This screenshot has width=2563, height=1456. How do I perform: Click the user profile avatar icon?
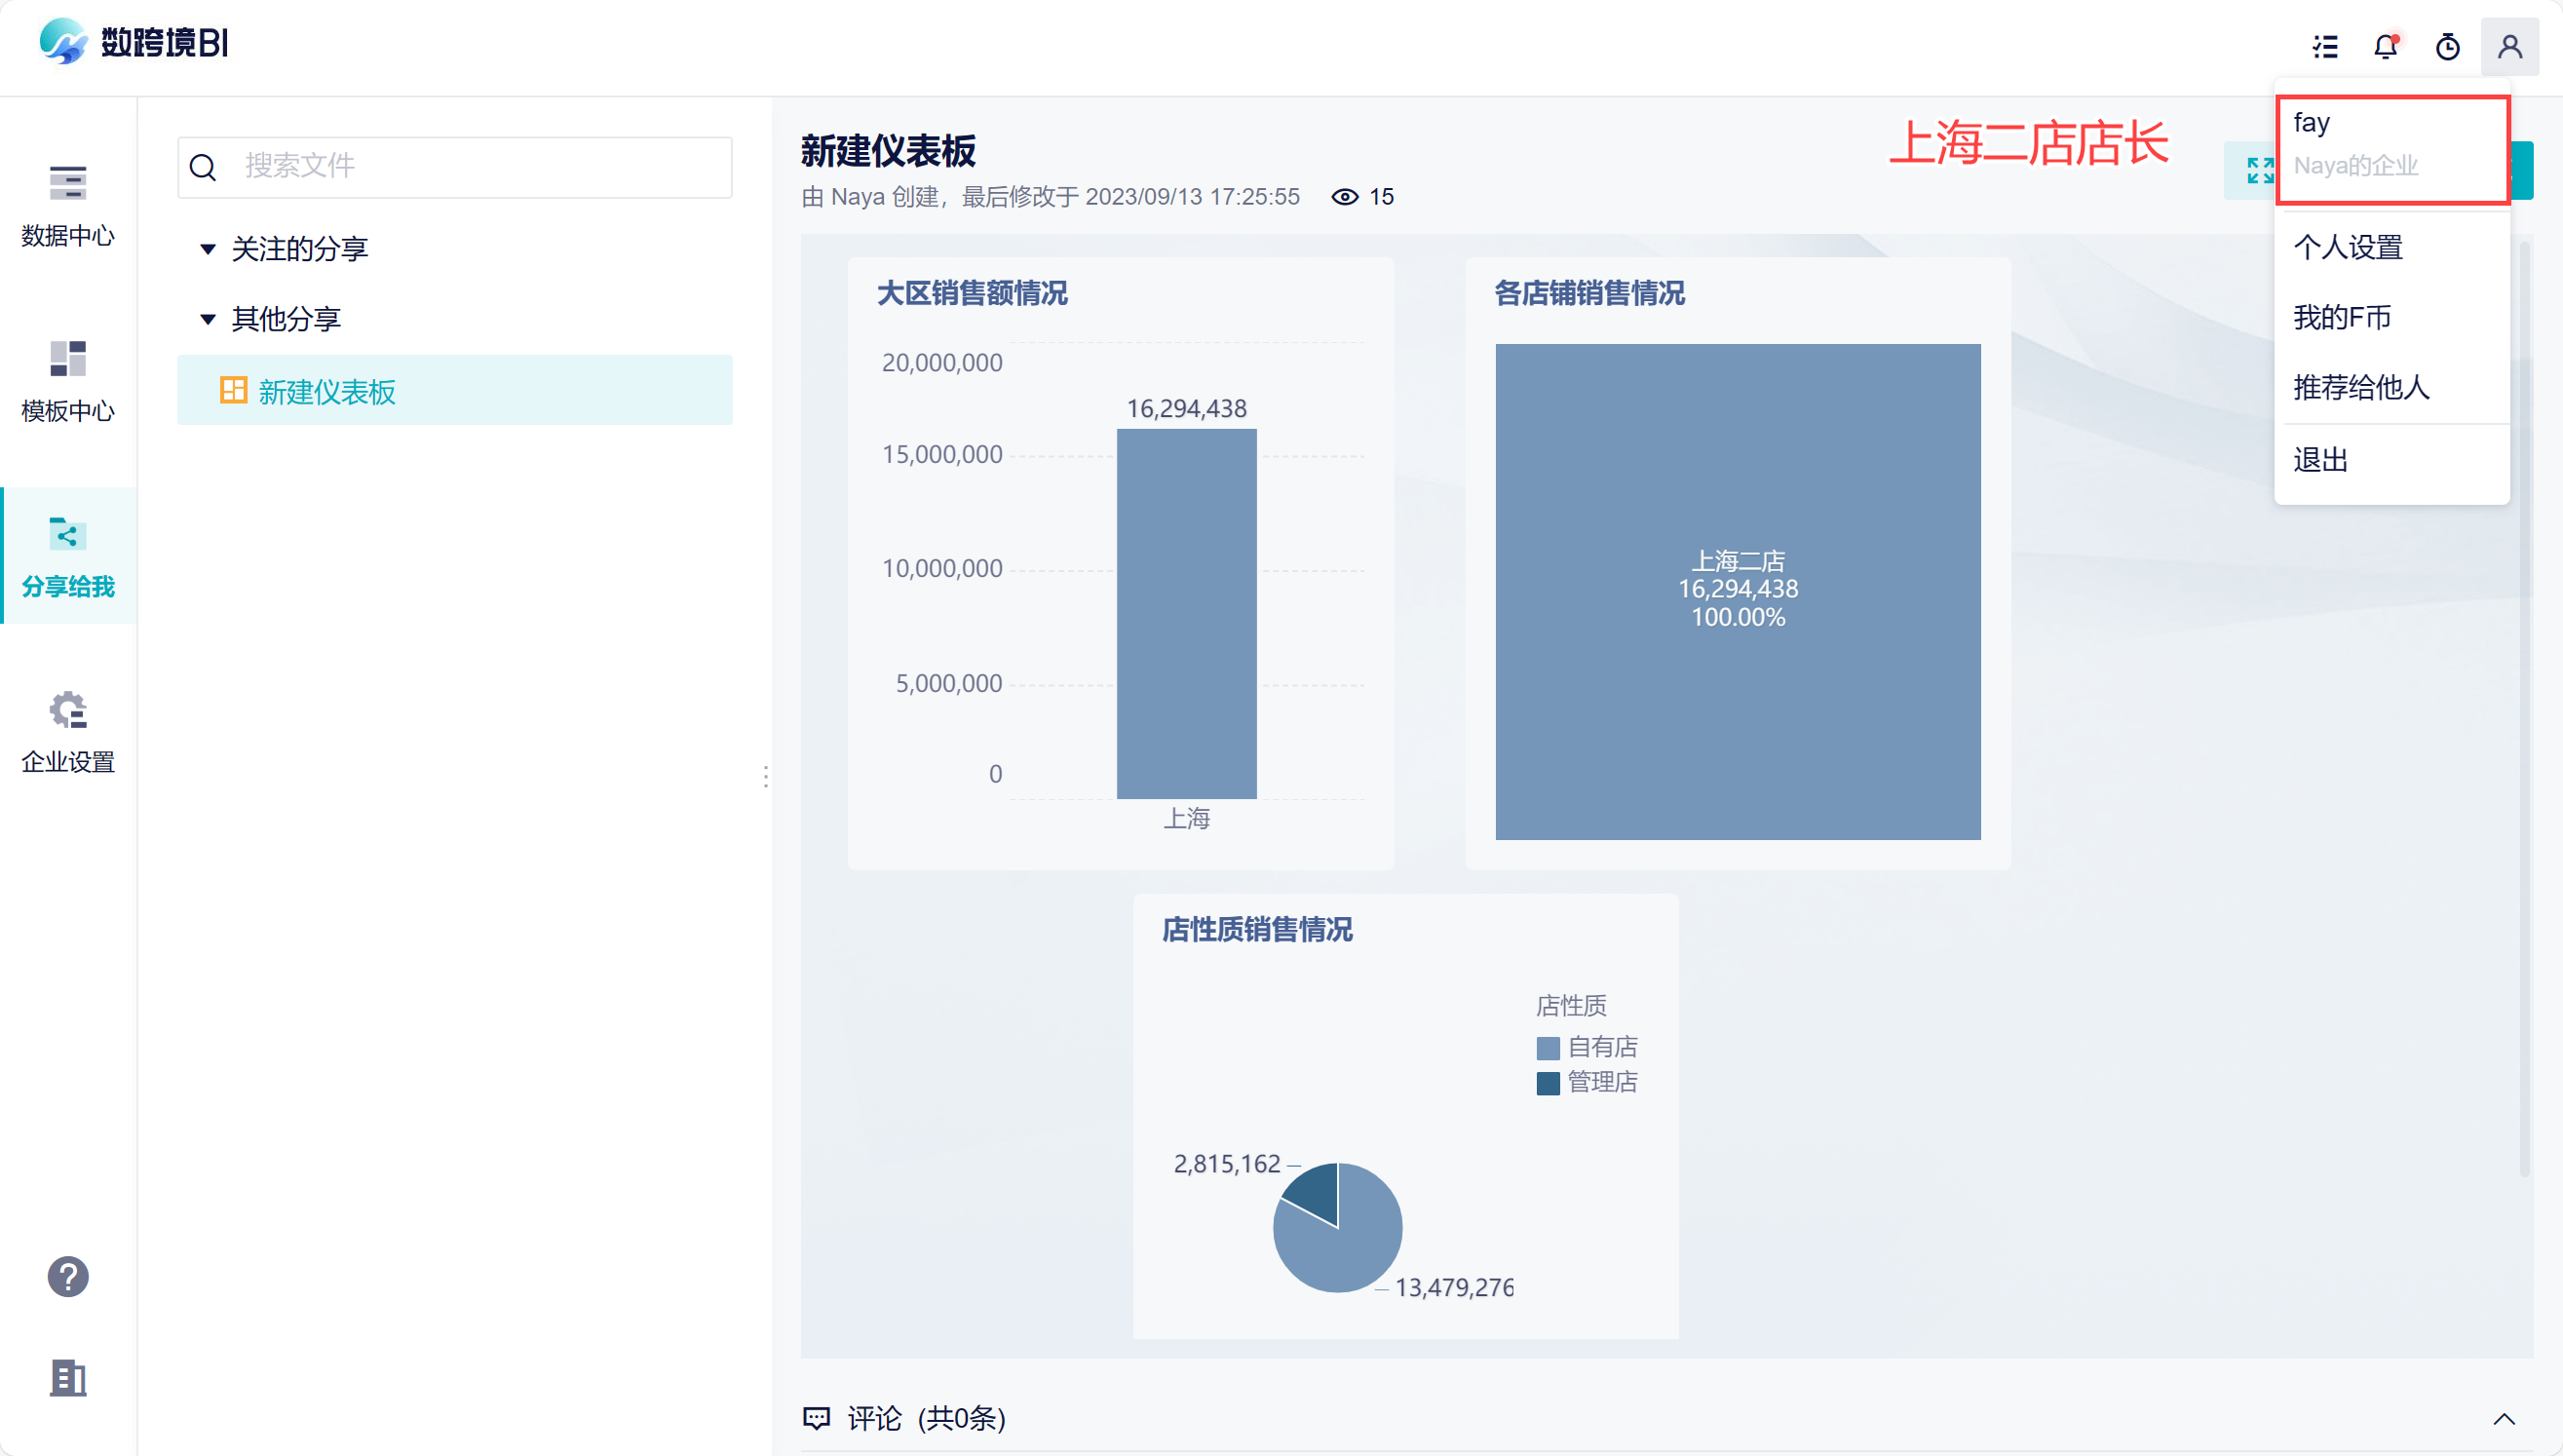pyautogui.click(x=2509, y=47)
